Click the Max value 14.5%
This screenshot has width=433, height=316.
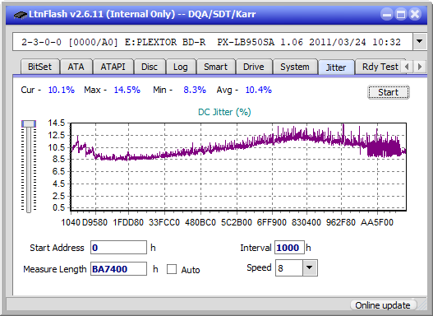(x=127, y=90)
